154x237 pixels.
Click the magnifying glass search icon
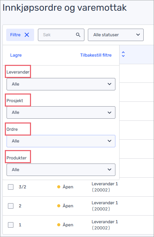point(78,35)
